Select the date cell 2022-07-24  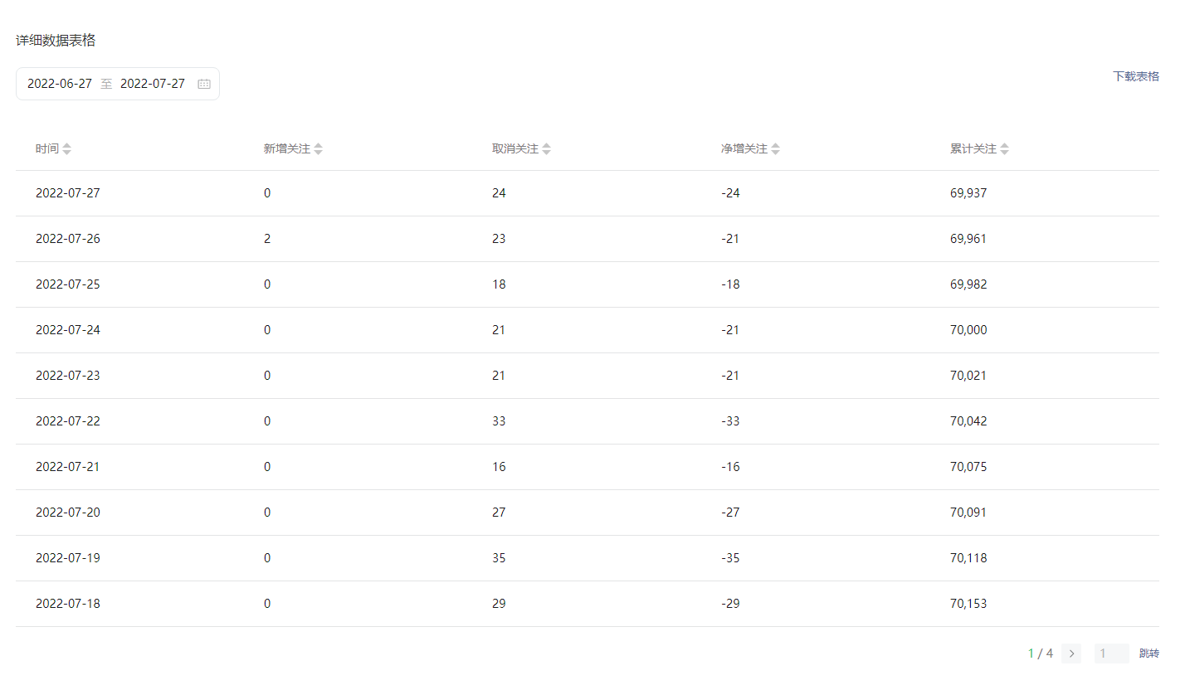[x=68, y=330]
